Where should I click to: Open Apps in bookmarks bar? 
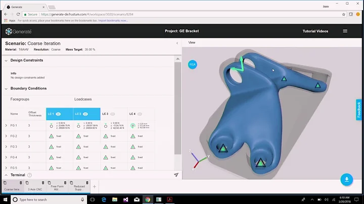[10, 20]
